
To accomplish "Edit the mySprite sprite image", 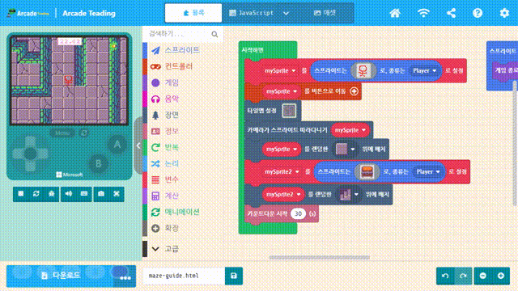I will pyautogui.click(x=363, y=70).
